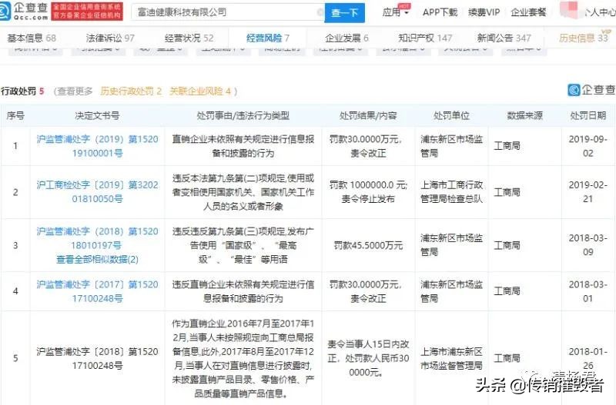The width and height of the screenshot is (616, 405).
Task: Clear the search box with the X icon
Action: tap(320, 12)
